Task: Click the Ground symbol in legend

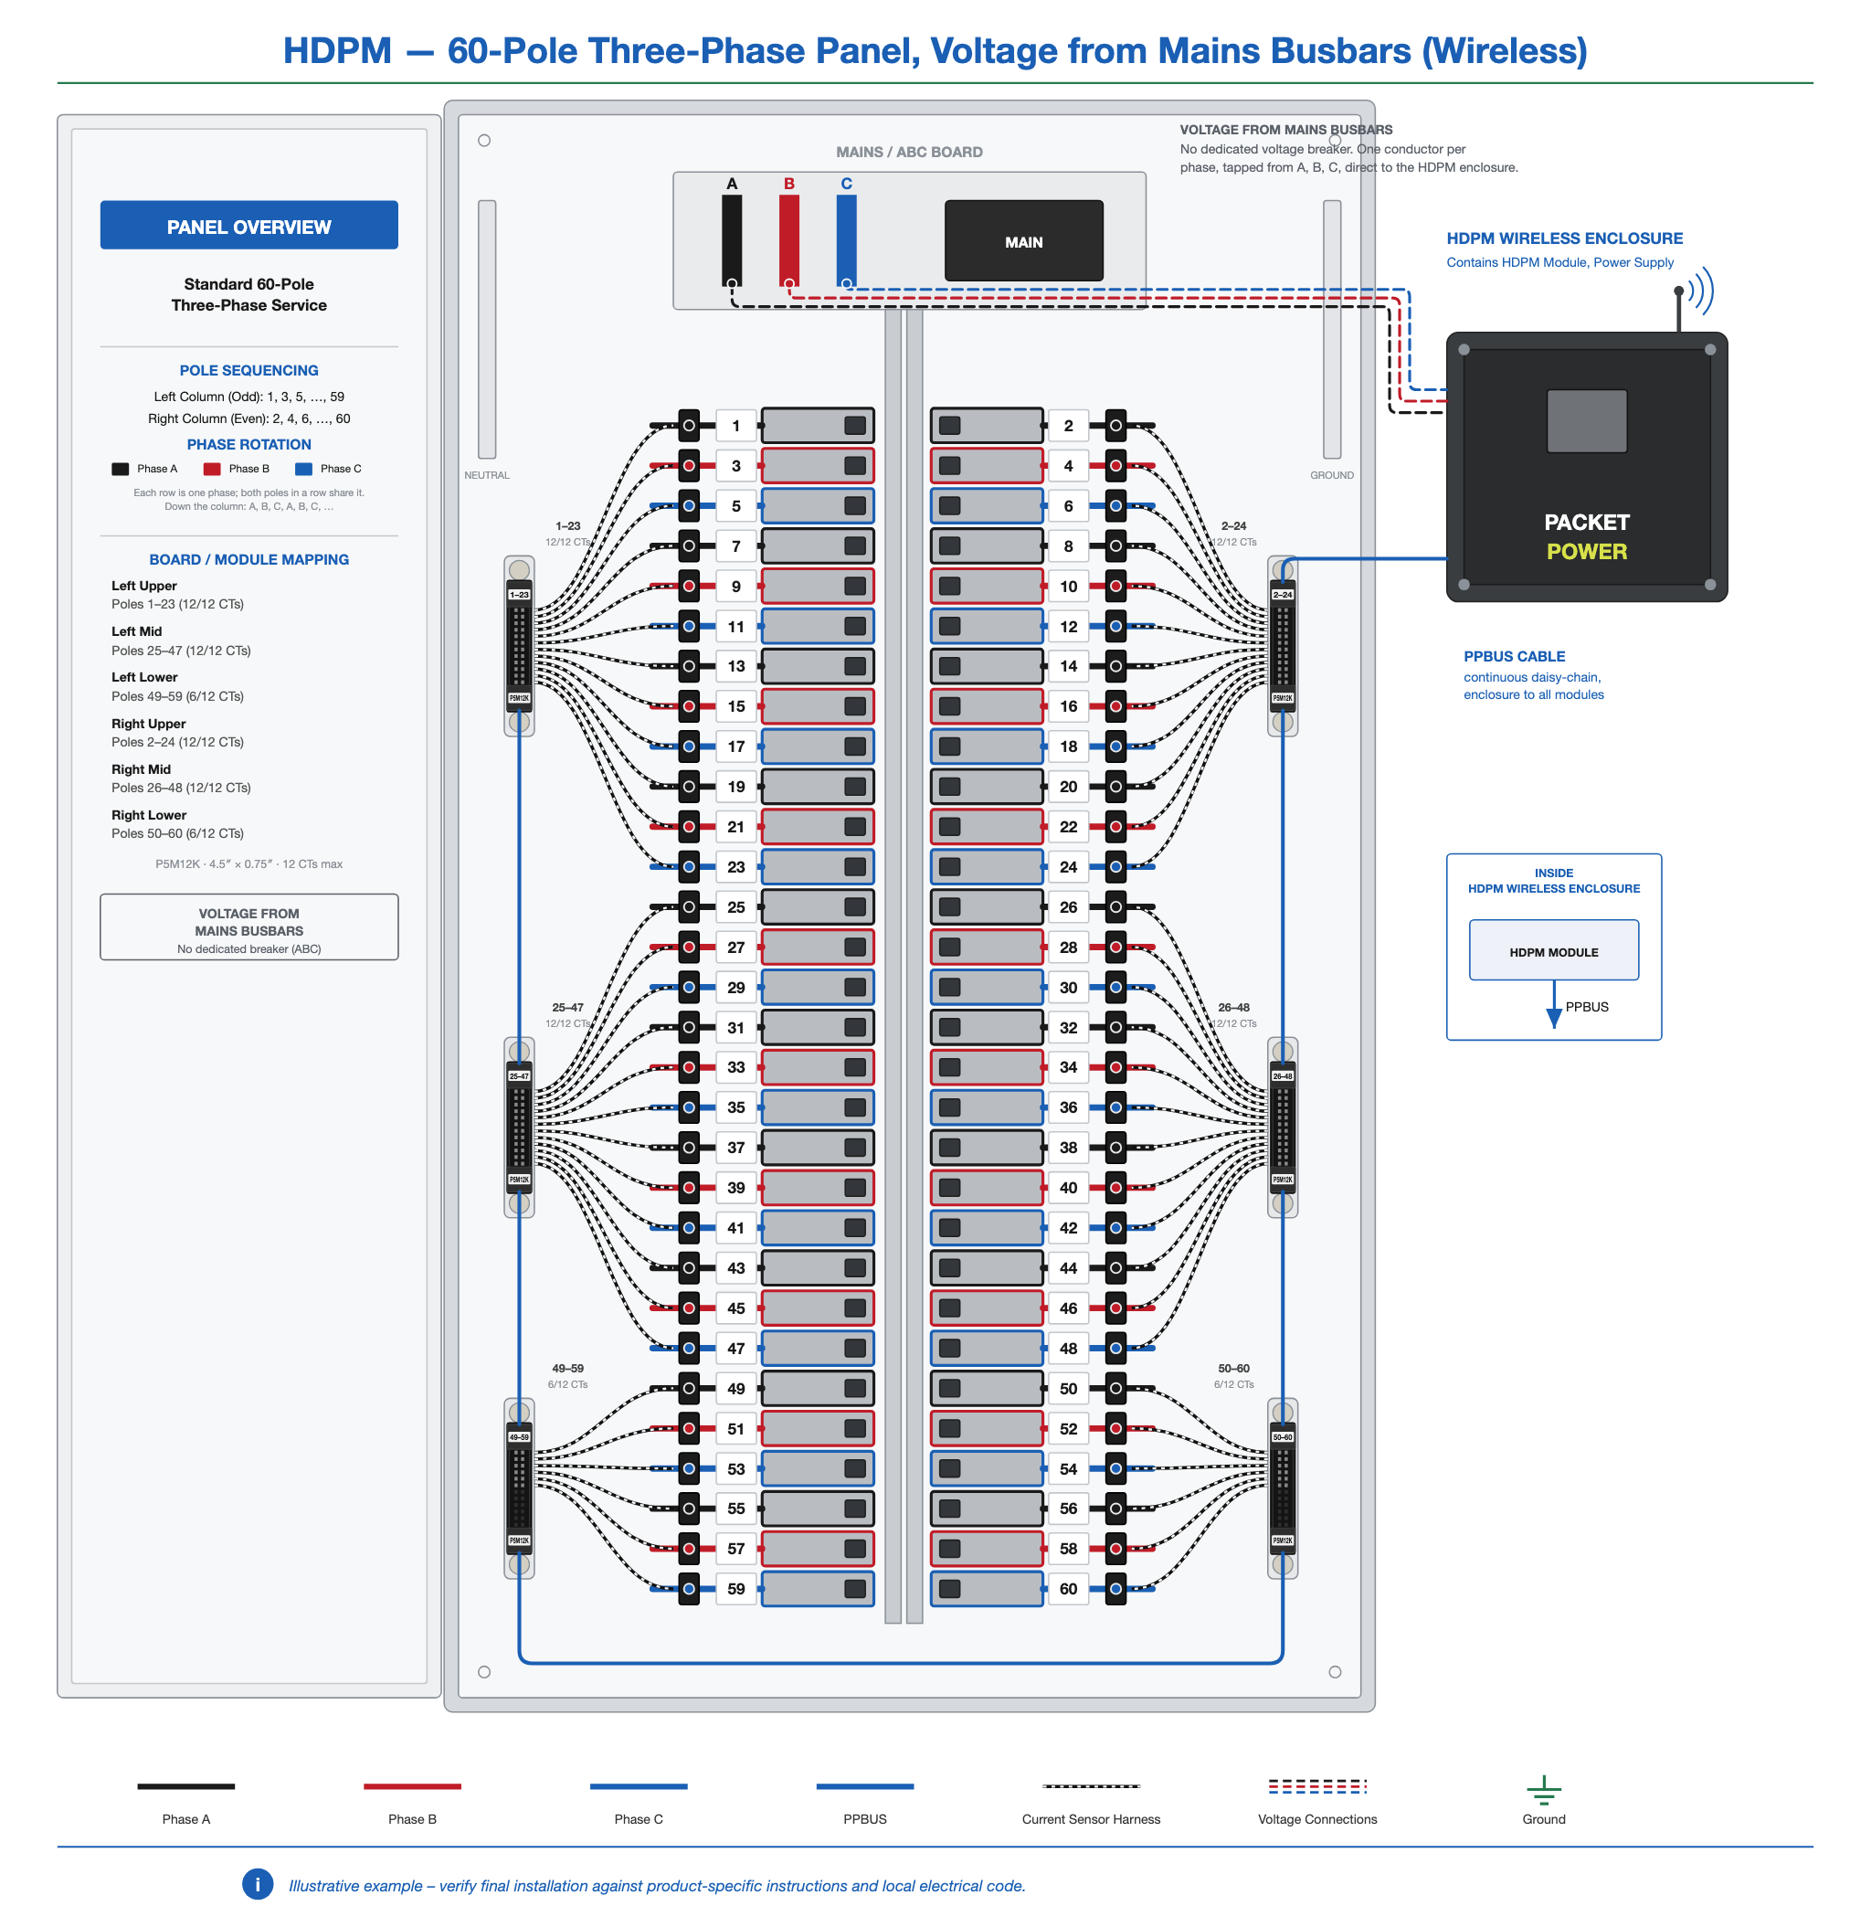Action: [x=1544, y=1790]
